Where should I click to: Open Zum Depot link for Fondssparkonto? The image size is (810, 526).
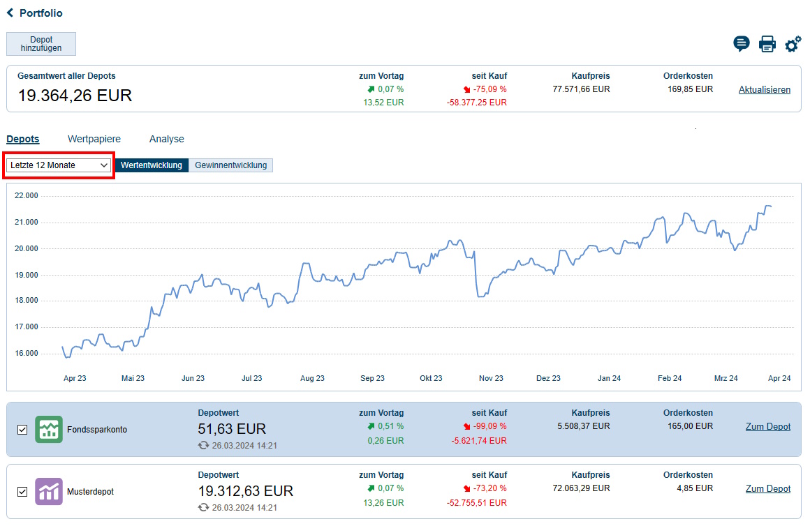pos(768,426)
